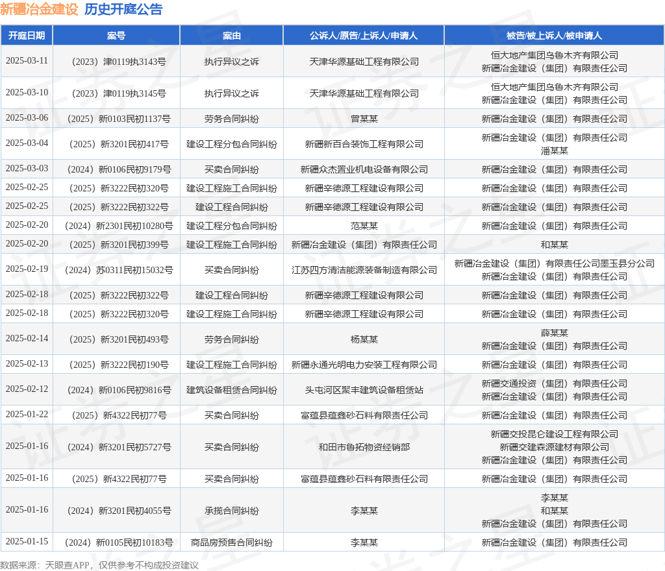Click the date cell 2025-03-03
The height and width of the screenshot is (571, 665).
click(27, 169)
